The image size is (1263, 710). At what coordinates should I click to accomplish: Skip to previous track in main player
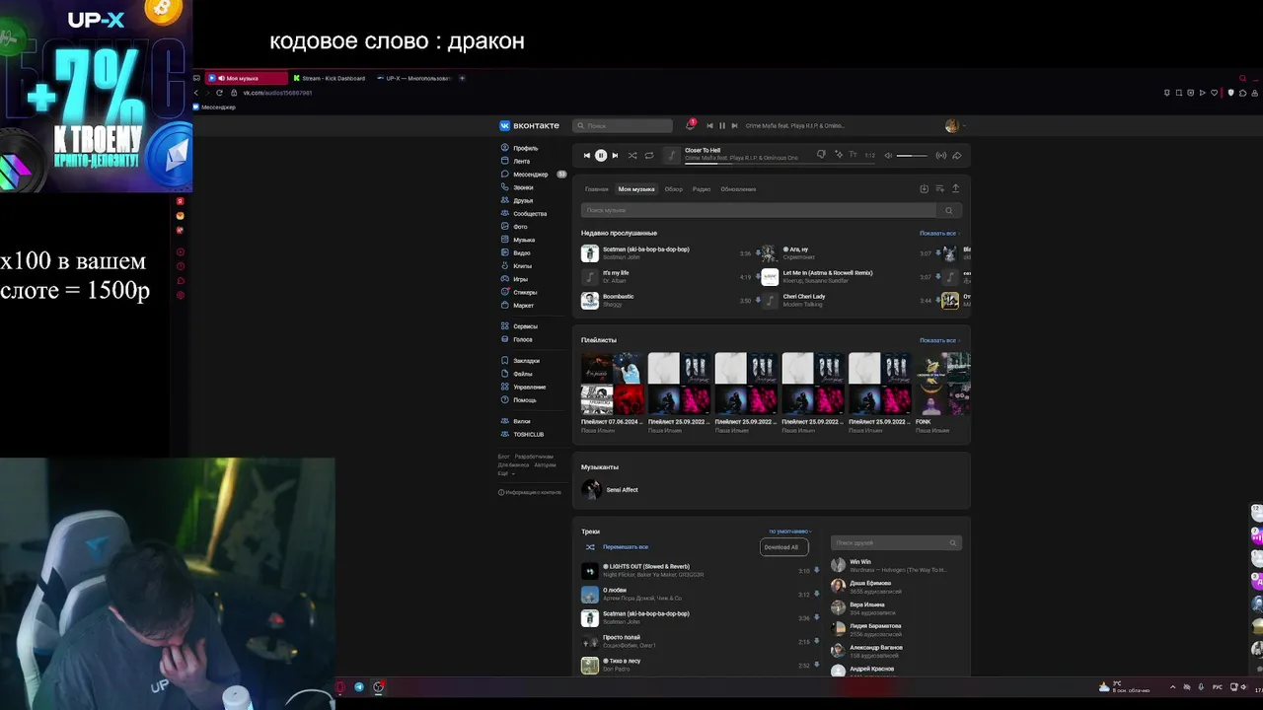(x=586, y=155)
